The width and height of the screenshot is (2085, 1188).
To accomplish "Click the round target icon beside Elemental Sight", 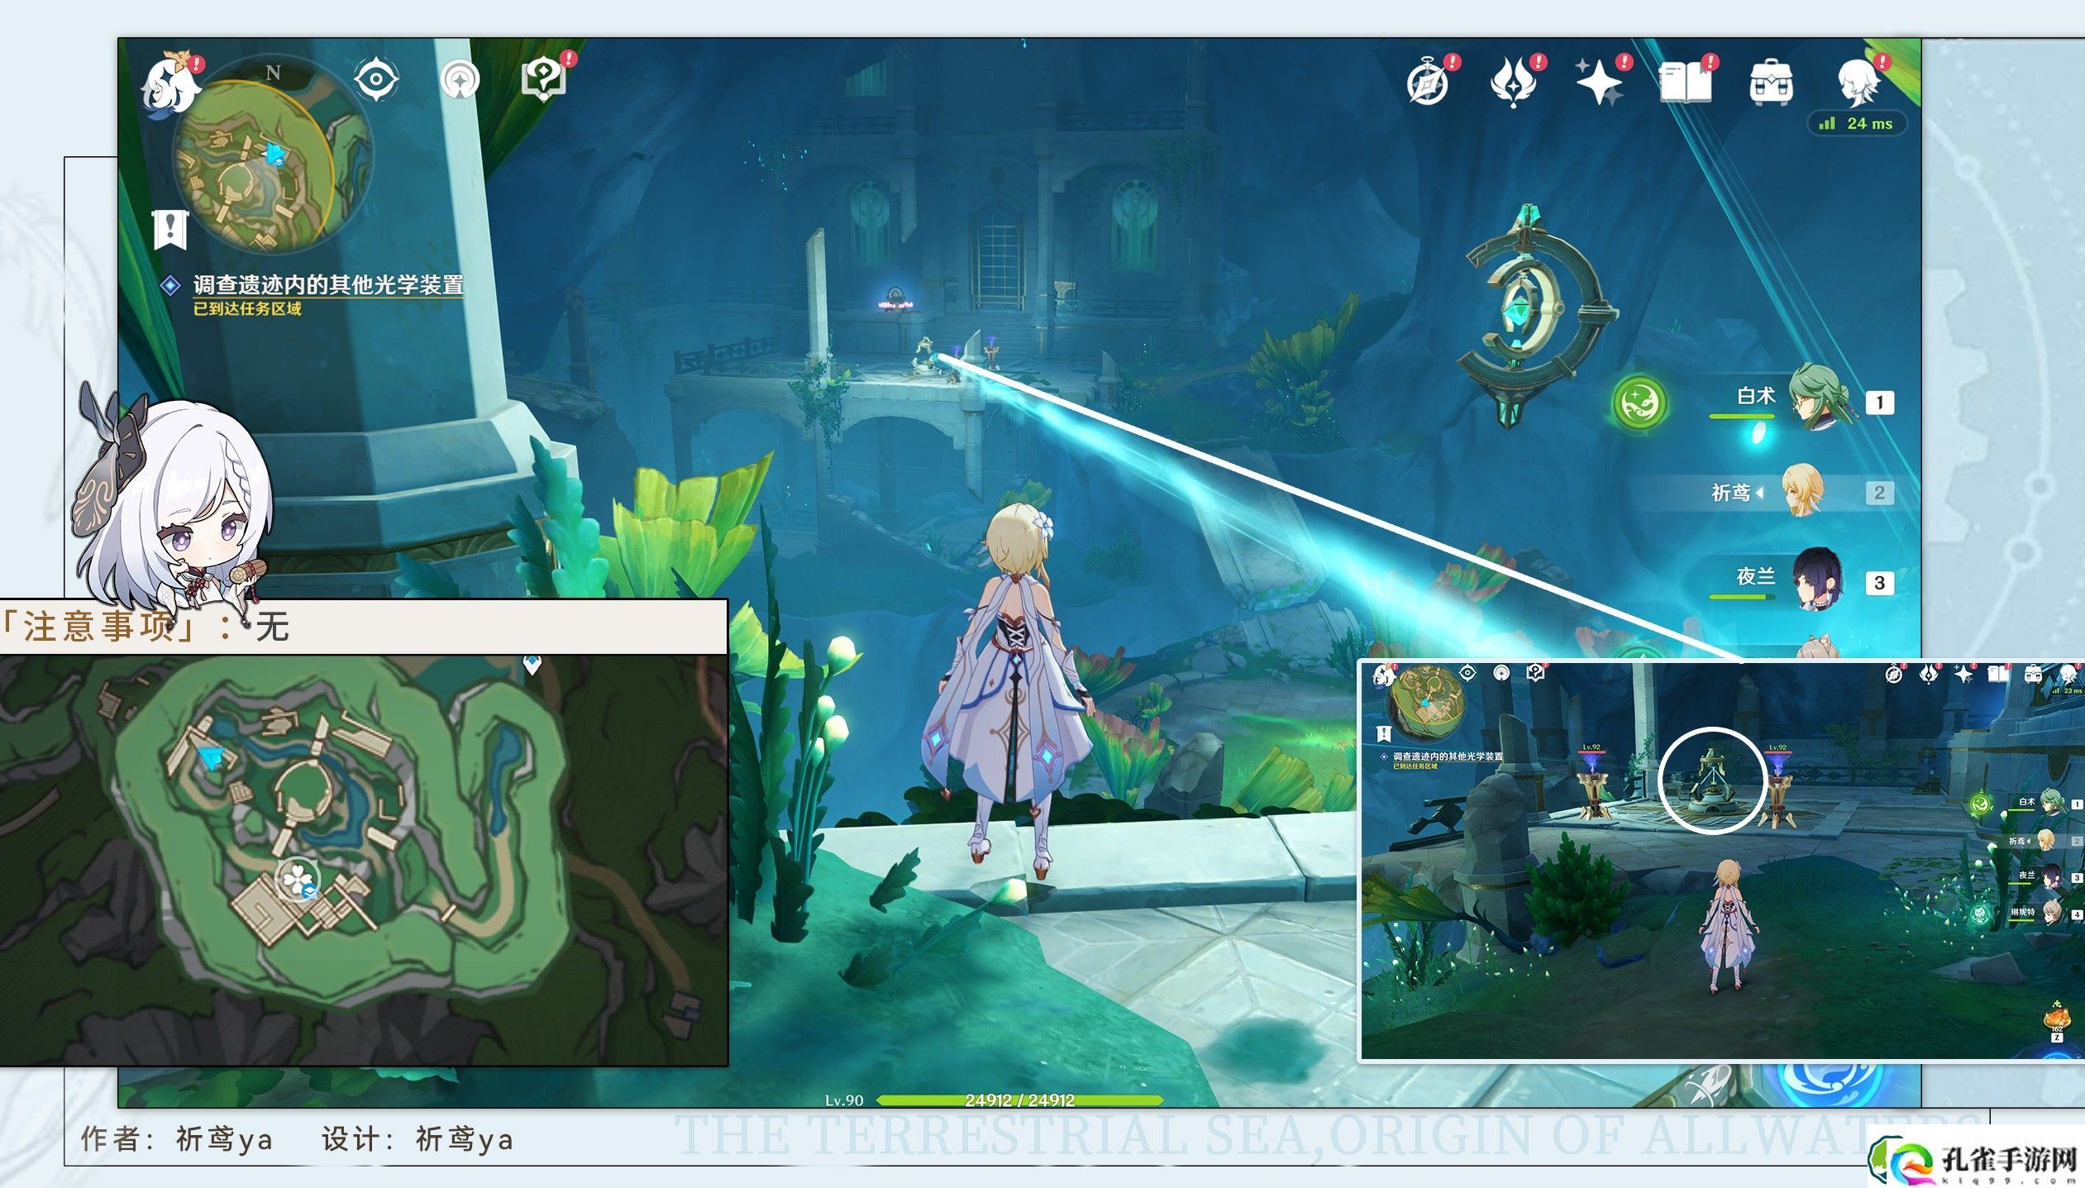I will tap(460, 80).
